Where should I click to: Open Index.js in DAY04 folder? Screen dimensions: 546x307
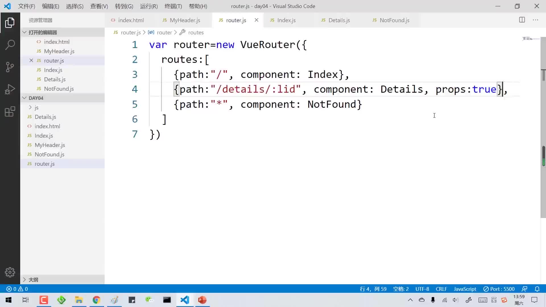point(62,136)
